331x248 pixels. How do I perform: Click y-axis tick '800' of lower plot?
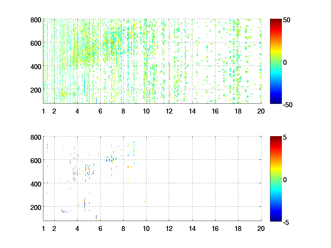[x=36, y=137]
